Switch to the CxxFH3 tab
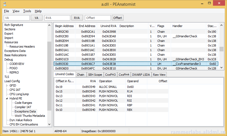 click(x=110, y=75)
